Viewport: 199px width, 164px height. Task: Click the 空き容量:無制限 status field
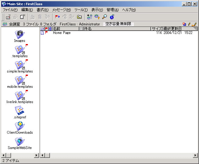pyautogui.click(x=118, y=24)
